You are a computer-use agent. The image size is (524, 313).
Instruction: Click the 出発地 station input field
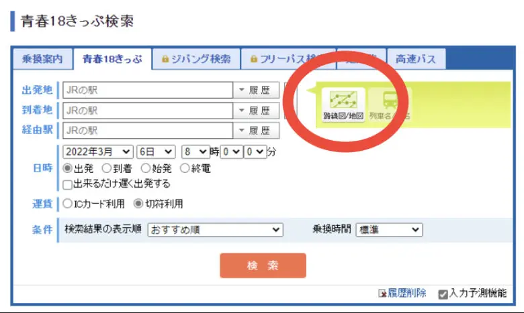click(x=148, y=90)
